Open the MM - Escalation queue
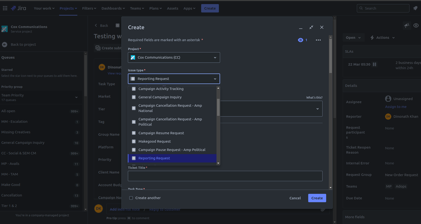This screenshot has width=421, height=224. pos(40,122)
